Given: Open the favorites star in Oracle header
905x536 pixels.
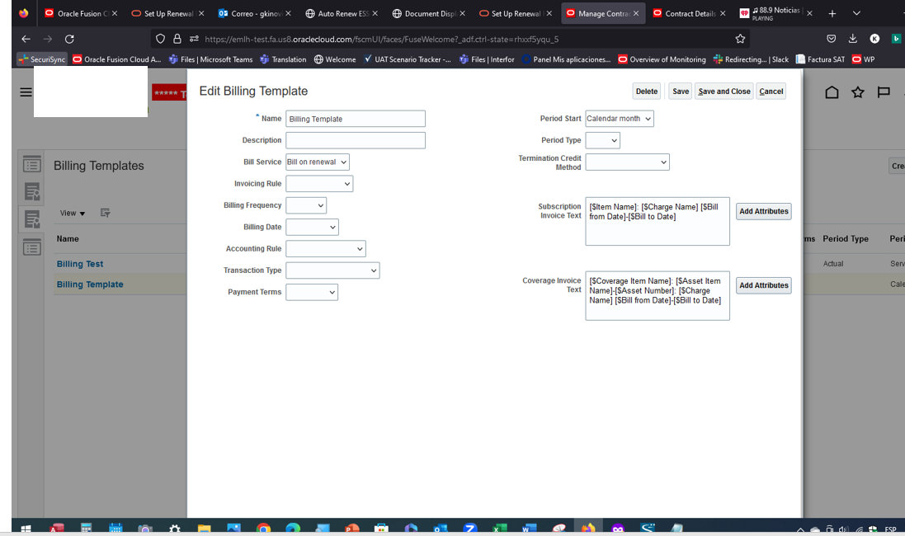Looking at the screenshot, I should tap(858, 92).
